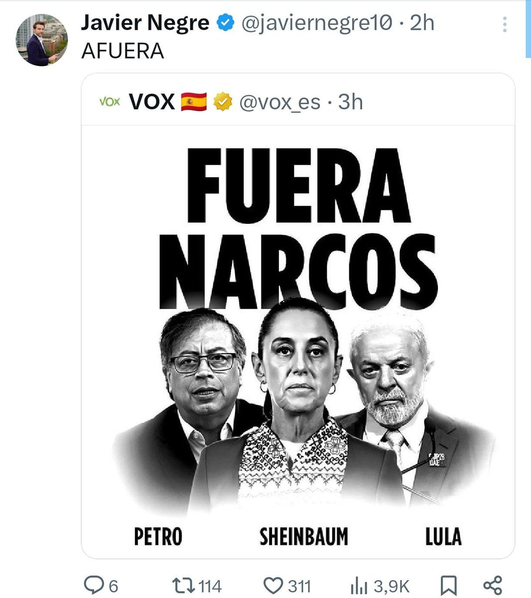Open the VOX display name in quoted tweet
The image size is (531, 598).
pyautogui.click(x=151, y=102)
